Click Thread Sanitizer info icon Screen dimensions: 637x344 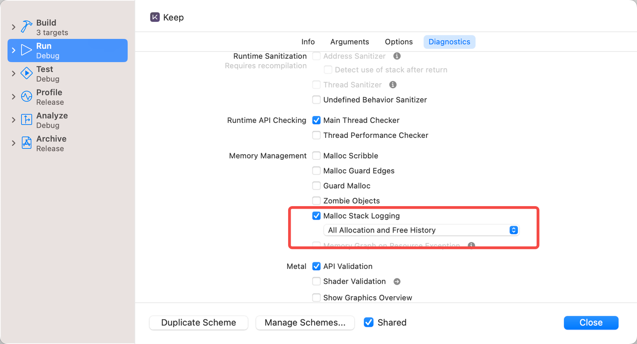click(x=393, y=85)
